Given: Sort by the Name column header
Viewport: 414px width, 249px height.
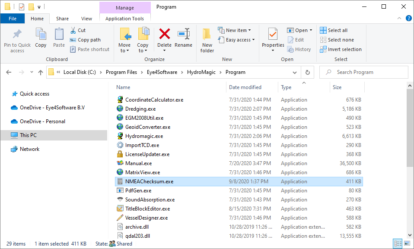Looking at the screenshot, I should (123, 87).
